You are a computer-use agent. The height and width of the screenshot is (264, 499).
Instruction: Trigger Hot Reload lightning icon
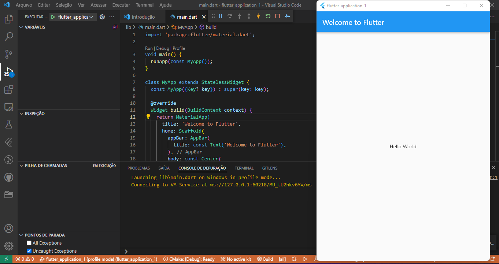[258, 16]
